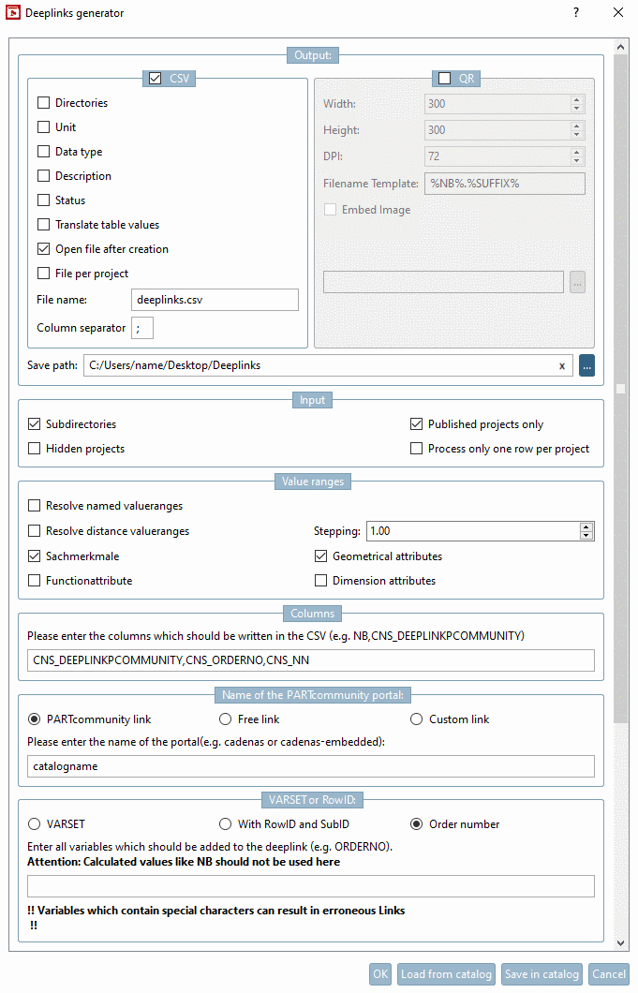Click the Deeplinks generator icon in the title bar
The height and width of the screenshot is (993, 638).
coord(13,13)
